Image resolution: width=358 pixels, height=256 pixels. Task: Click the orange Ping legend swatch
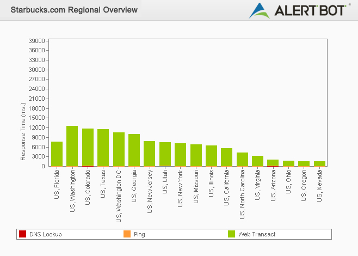coord(127,234)
